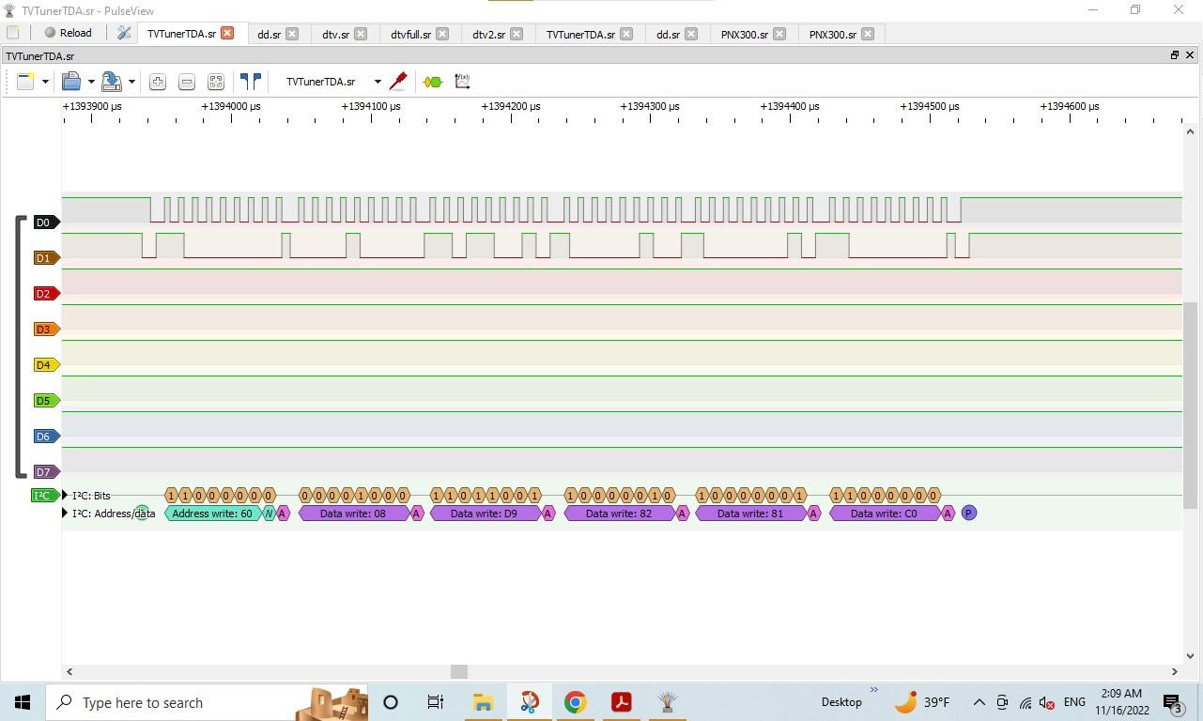1203x721 pixels.
Task: Click the Data write: 08 annotation
Action: tap(353, 514)
